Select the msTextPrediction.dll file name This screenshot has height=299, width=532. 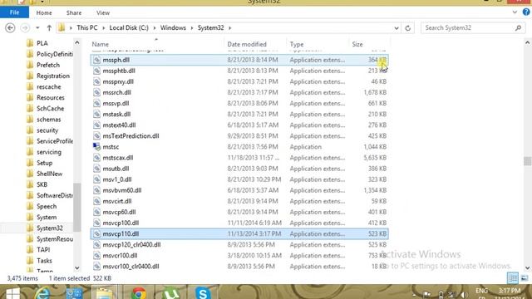(131, 136)
